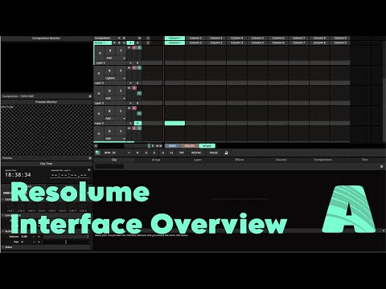Clear the composition with its X button
The image size is (386, 289).
click(x=119, y=39)
